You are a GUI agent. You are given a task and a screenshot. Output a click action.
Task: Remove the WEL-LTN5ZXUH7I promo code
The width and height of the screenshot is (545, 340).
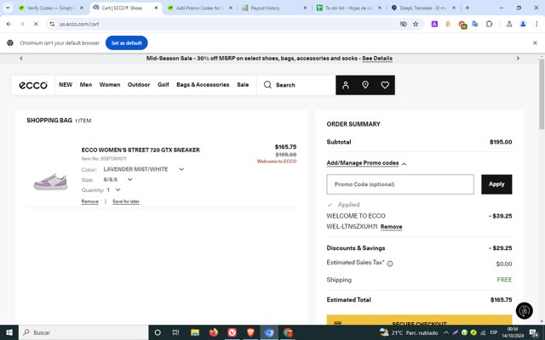pos(391,227)
